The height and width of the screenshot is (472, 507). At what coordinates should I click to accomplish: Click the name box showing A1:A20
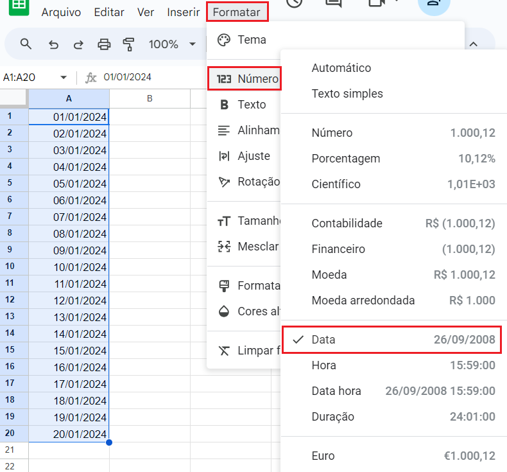[19, 77]
